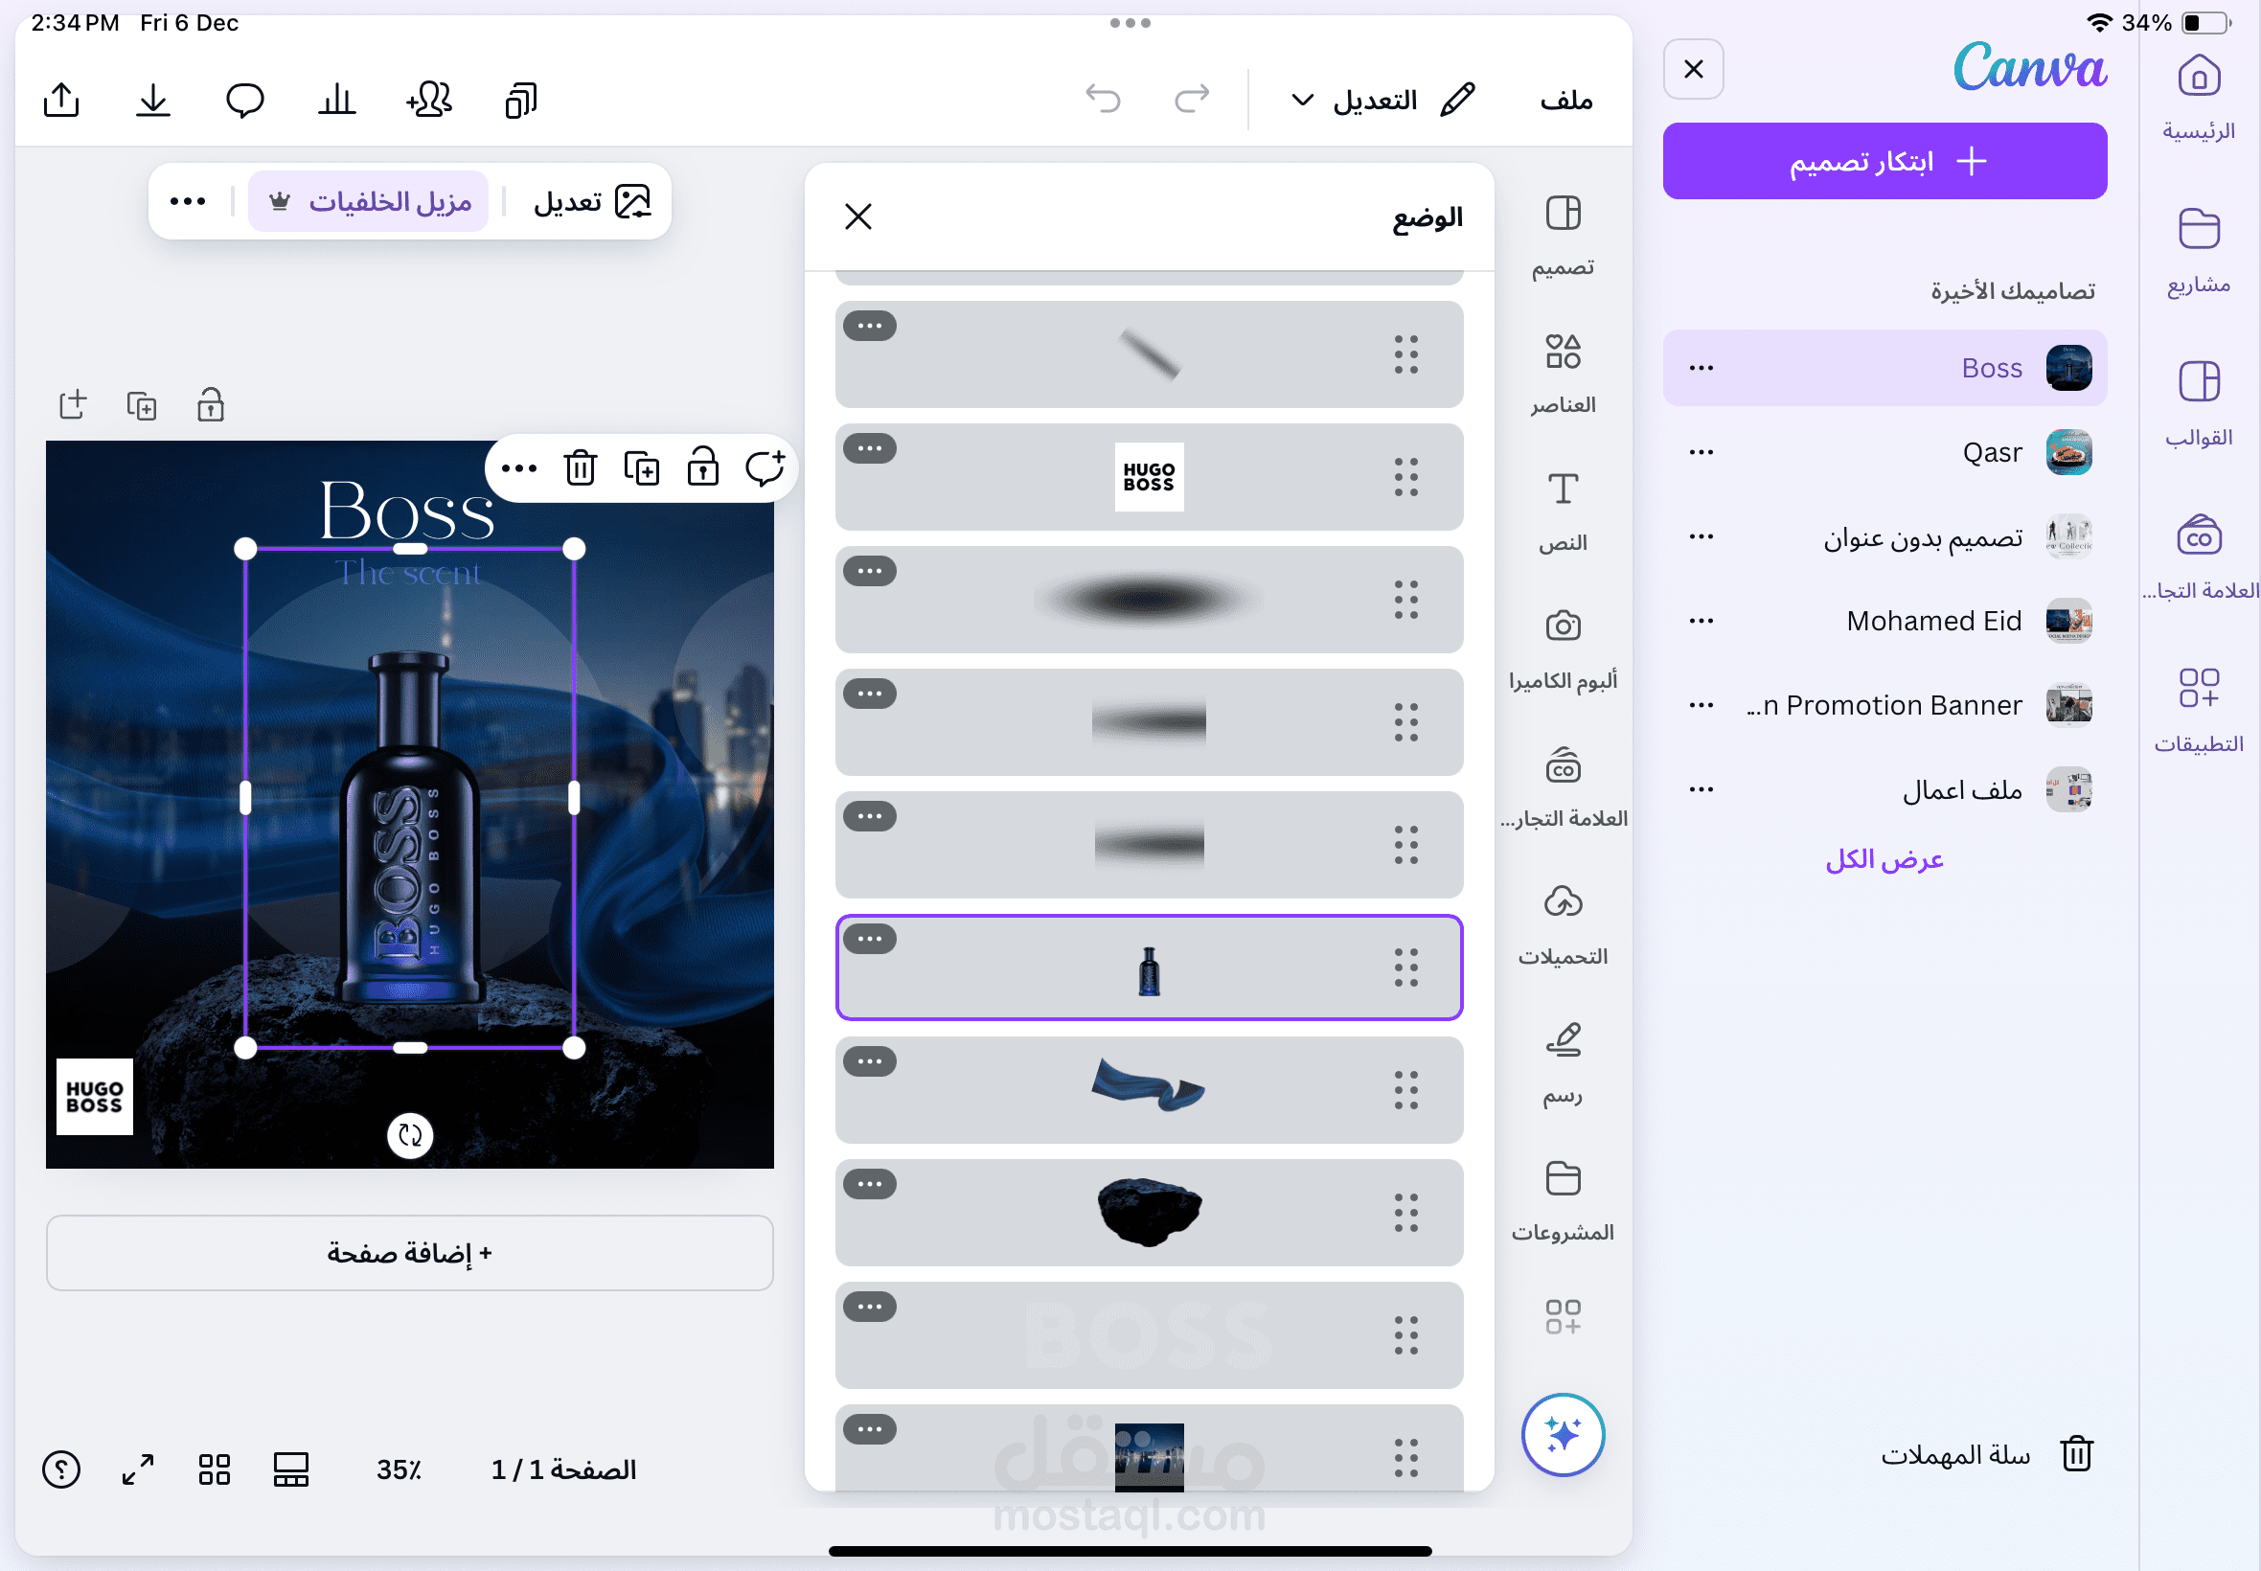Click the 35% zoom level control
The height and width of the screenshot is (1571, 2261).
coord(399,1469)
